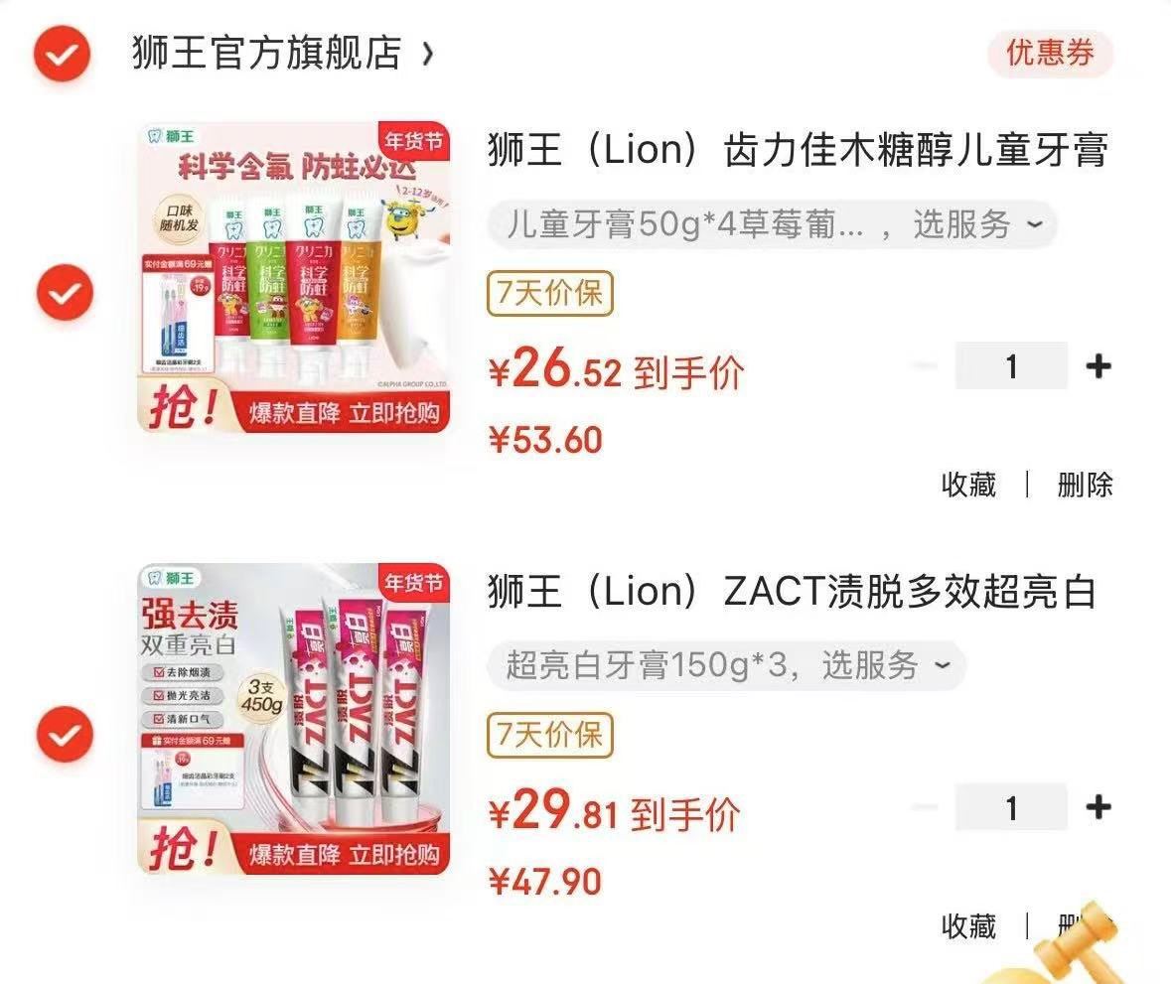Image resolution: width=1171 pixels, height=984 pixels.
Task: Open the 狮王官方旗舰店 store chevron
Action: click(x=427, y=54)
